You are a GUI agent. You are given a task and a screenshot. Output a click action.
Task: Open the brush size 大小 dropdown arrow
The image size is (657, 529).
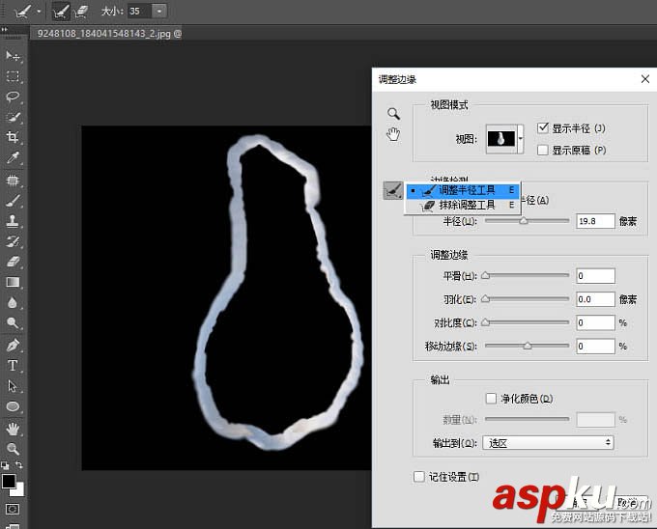159,11
